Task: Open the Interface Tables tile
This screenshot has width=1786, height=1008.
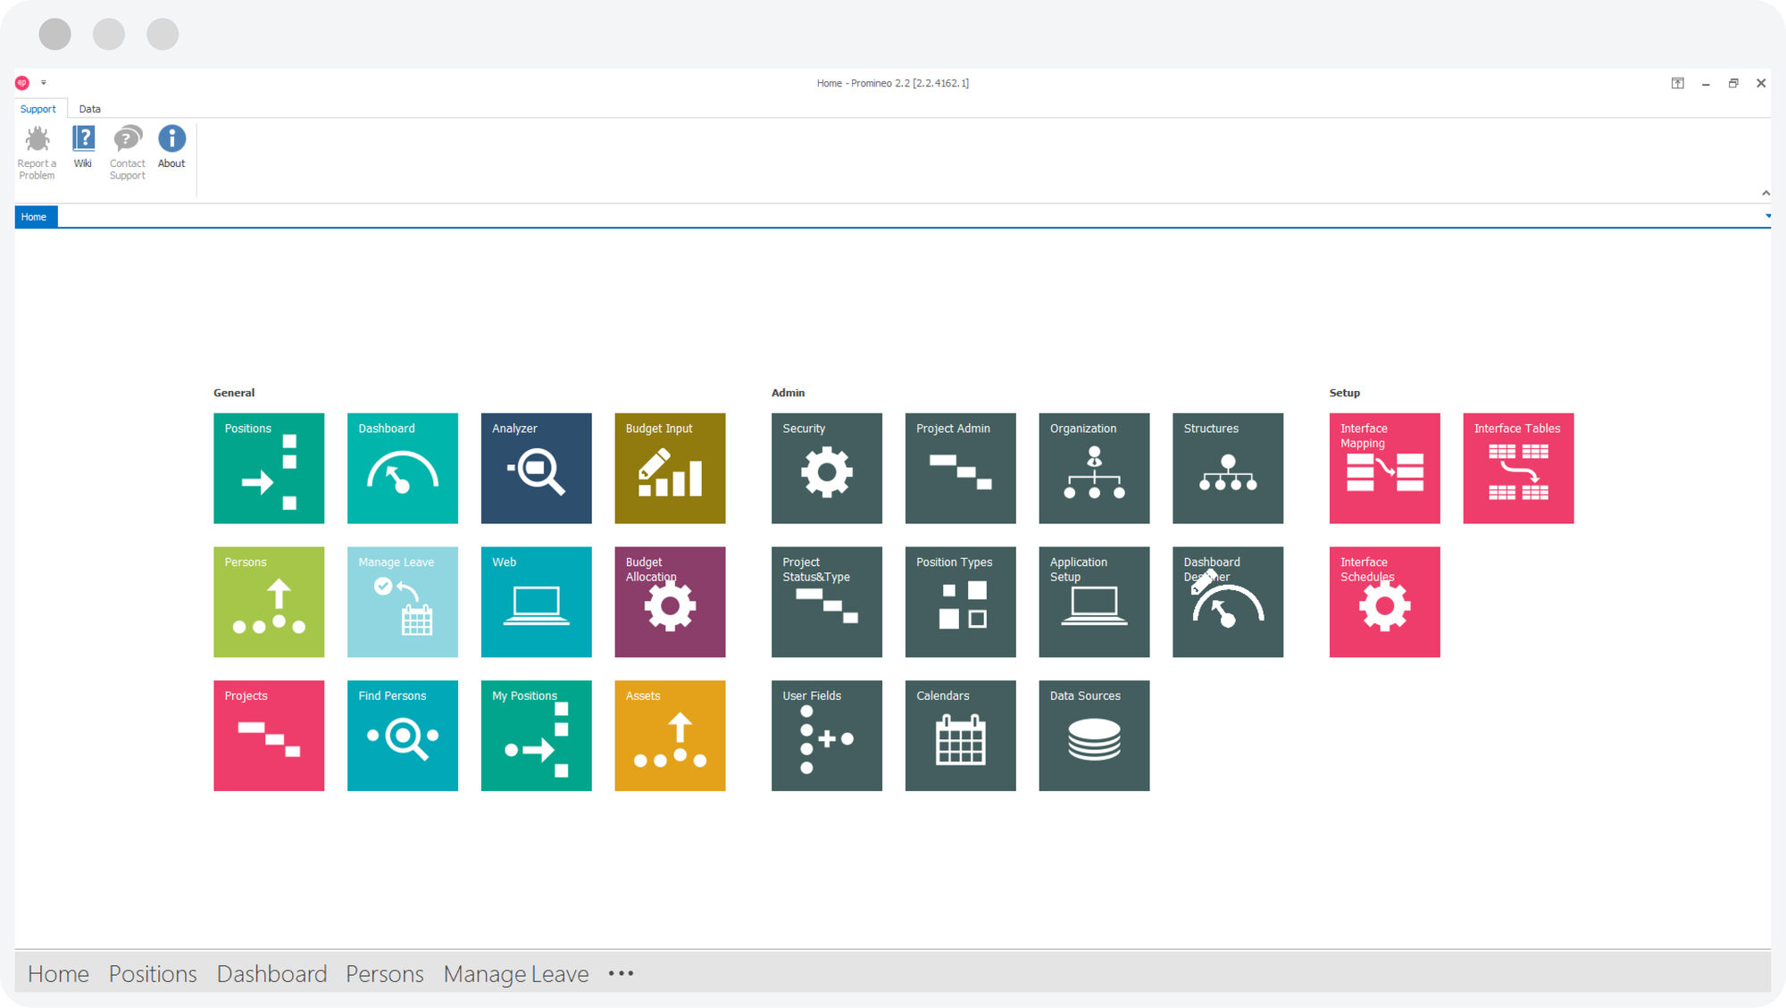Action: [x=1519, y=468]
